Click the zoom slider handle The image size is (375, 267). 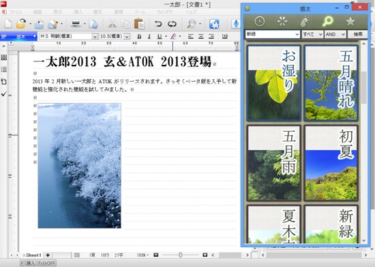coord(180,255)
